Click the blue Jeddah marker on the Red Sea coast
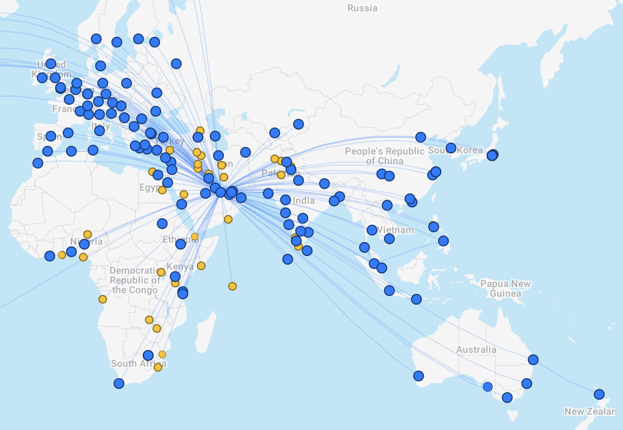This screenshot has width=623, height=430. click(182, 204)
